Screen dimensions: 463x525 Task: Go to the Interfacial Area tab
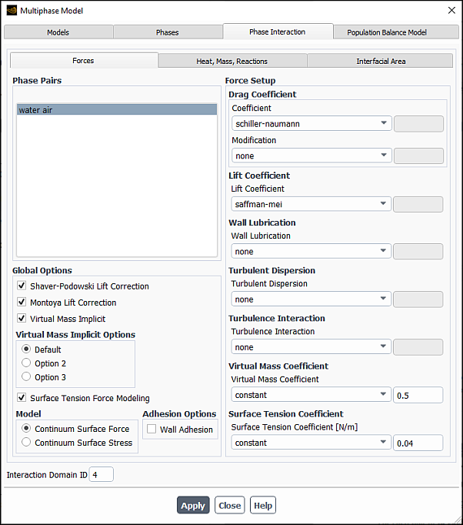pyautogui.click(x=381, y=61)
